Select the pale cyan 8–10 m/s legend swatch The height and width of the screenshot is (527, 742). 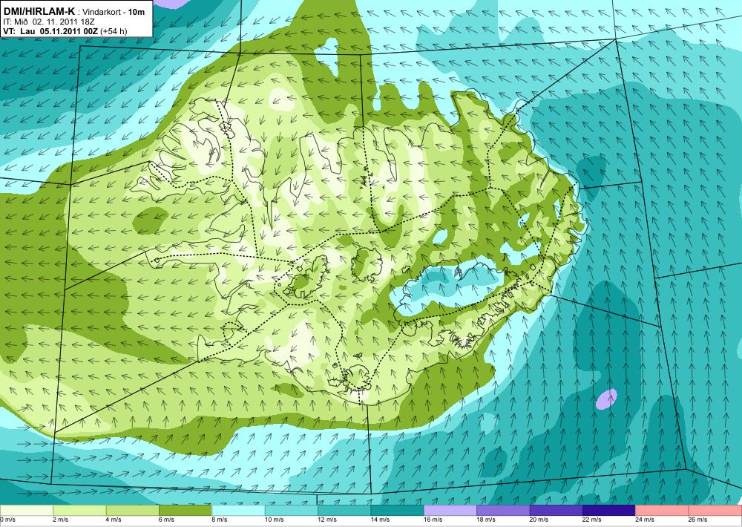click(238, 511)
